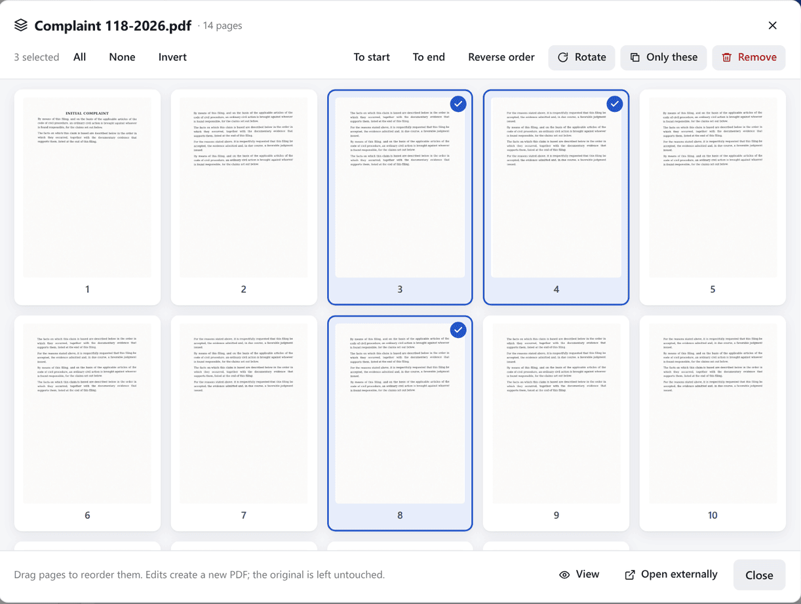The height and width of the screenshot is (604, 801).
Task: Remove the selected pages
Action: pyautogui.click(x=749, y=58)
